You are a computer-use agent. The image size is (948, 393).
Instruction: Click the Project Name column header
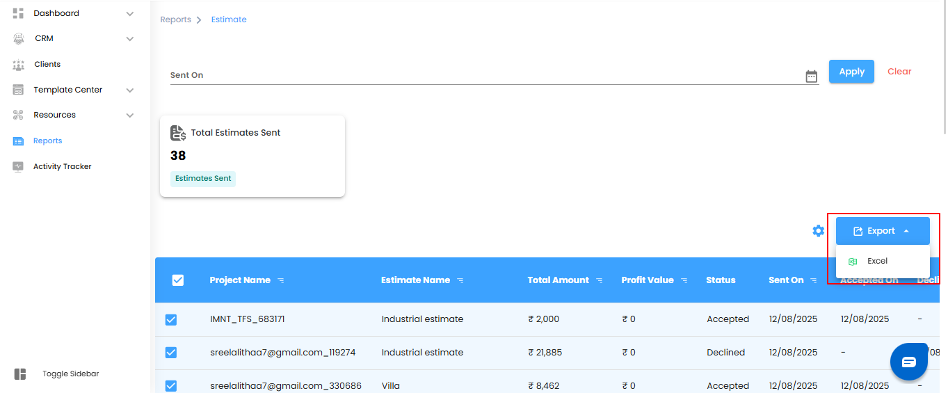coord(240,280)
